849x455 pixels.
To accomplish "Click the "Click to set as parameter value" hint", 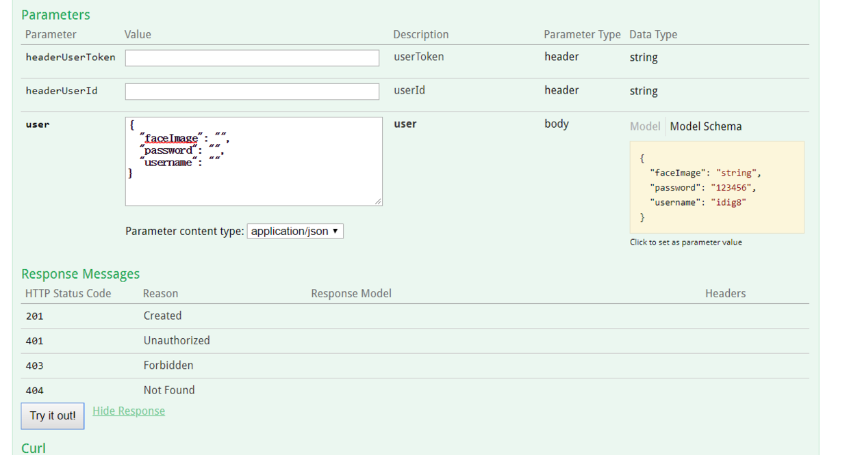I will click(x=685, y=243).
